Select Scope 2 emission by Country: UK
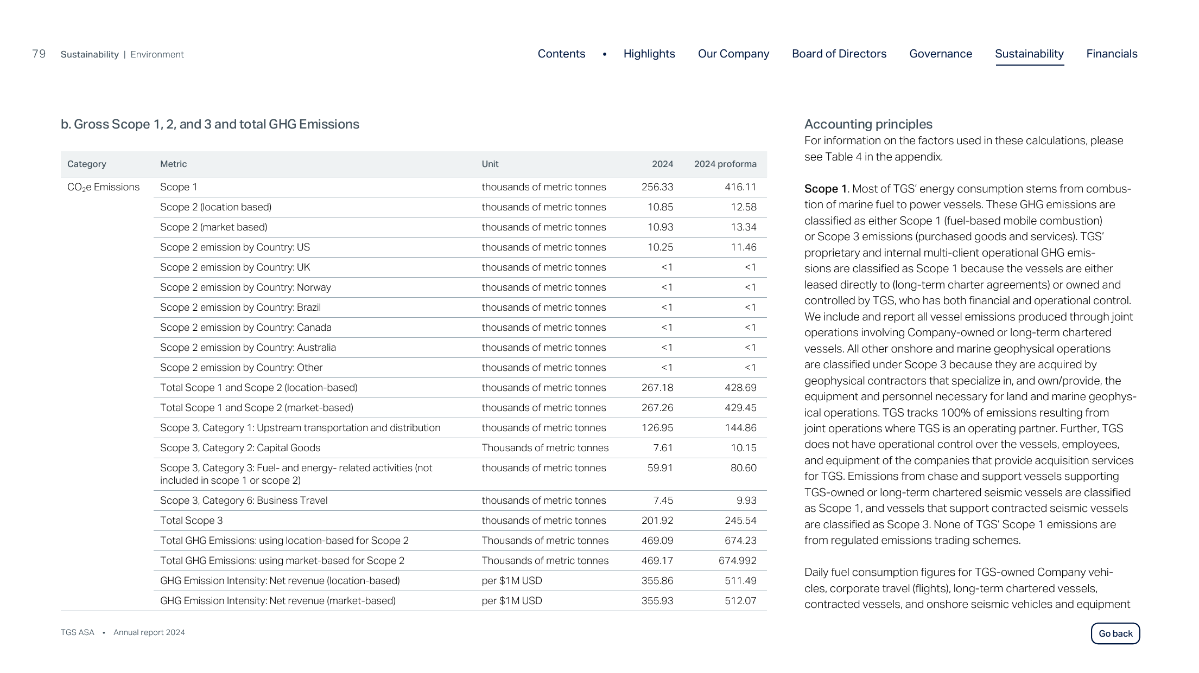Viewport: 1199px width, 673px height. [x=460, y=267]
